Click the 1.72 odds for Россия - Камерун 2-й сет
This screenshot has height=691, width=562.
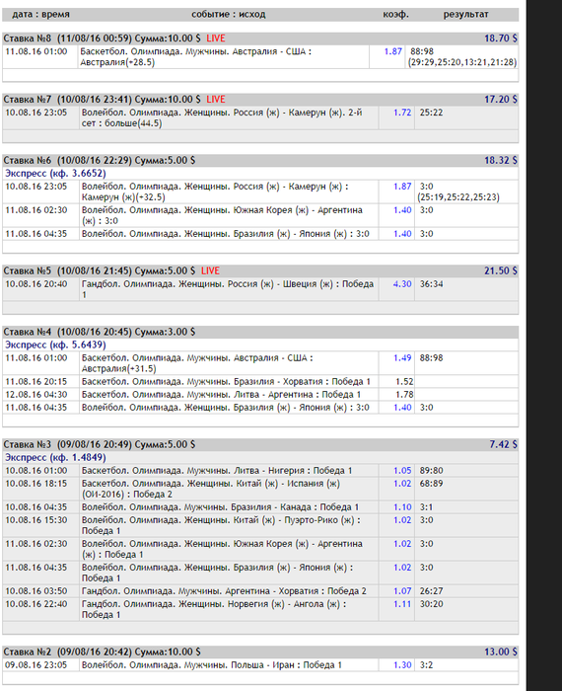click(402, 113)
